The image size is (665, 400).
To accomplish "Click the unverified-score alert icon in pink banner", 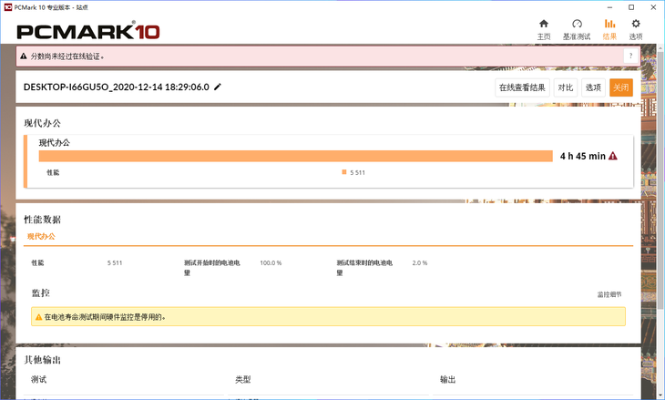I will pos(25,56).
